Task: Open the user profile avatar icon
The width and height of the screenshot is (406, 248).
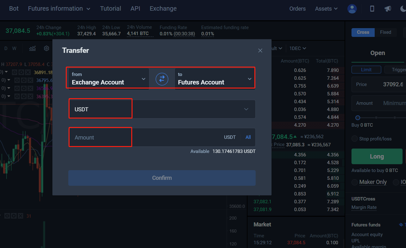Action: [352, 9]
